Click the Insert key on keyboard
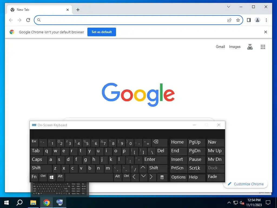277x208 pixels. tap(179, 160)
